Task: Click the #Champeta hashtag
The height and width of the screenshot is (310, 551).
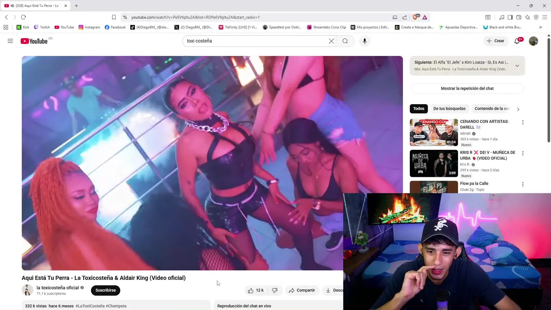Action: 116,306
